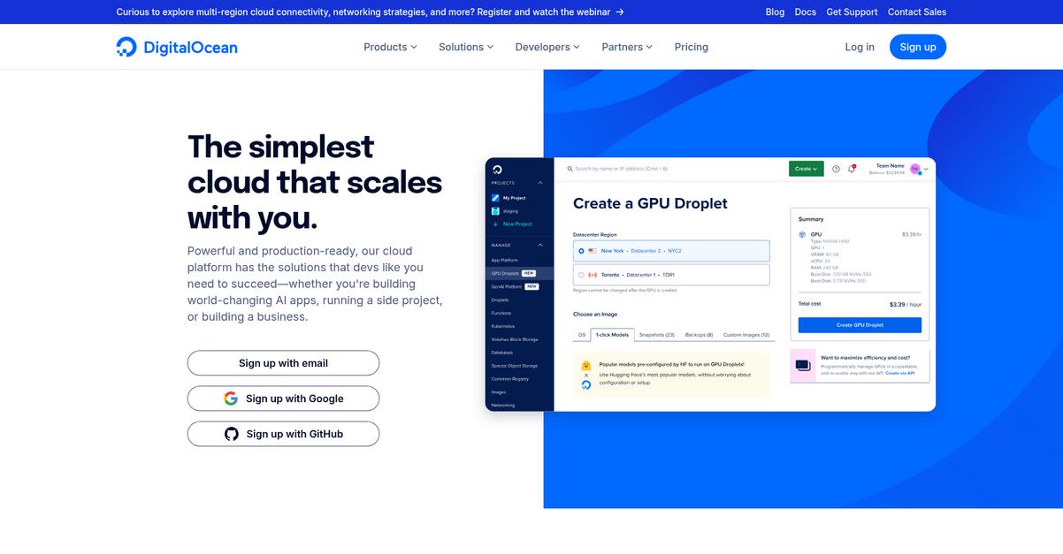Select the Toronto TOR1 datacenter radio button
The image size is (1063, 554).
pos(581,275)
